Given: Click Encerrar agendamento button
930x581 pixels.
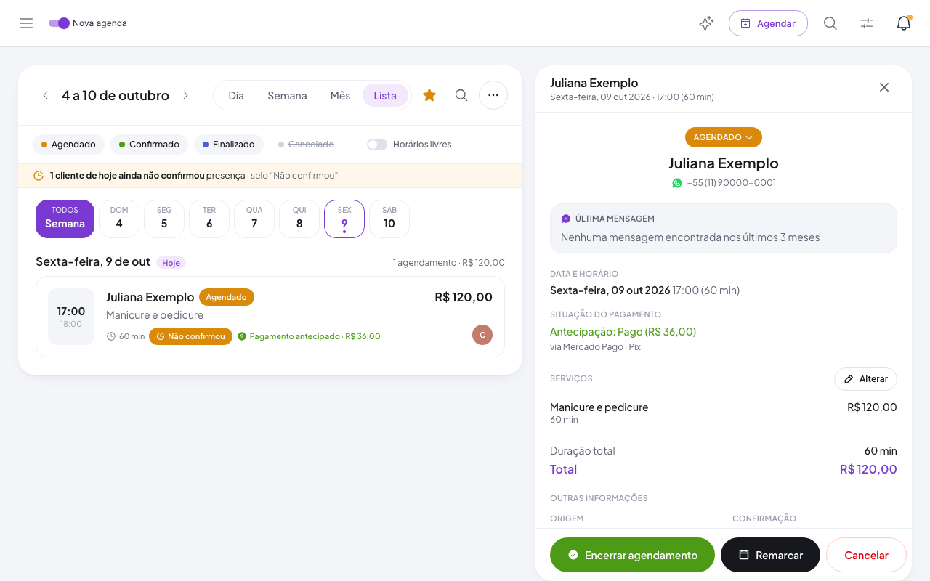Looking at the screenshot, I should tap(632, 555).
